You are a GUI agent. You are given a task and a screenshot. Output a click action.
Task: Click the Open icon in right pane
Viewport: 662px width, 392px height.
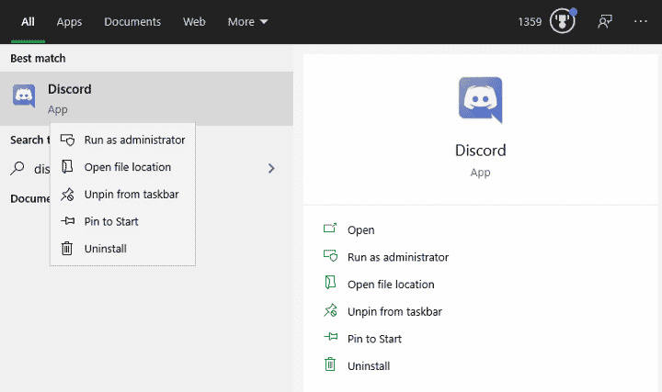pyautogui.click(x=331, y=230)
